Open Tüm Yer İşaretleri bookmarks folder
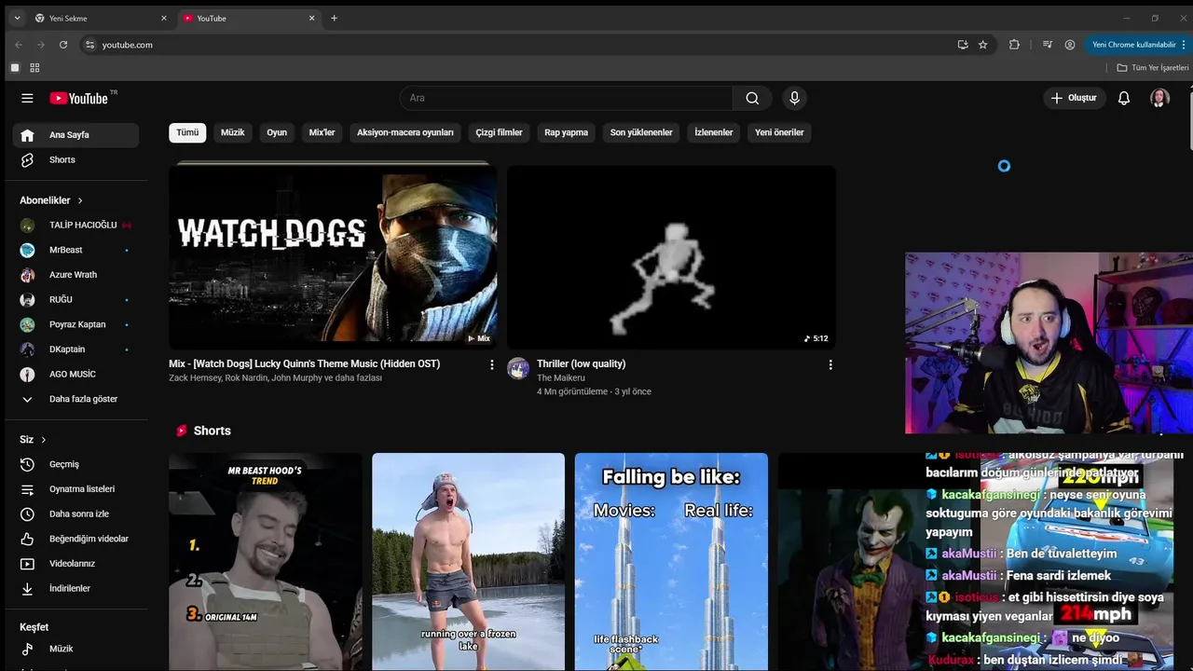1193x671 pixels. click(x=1153, y=68)
